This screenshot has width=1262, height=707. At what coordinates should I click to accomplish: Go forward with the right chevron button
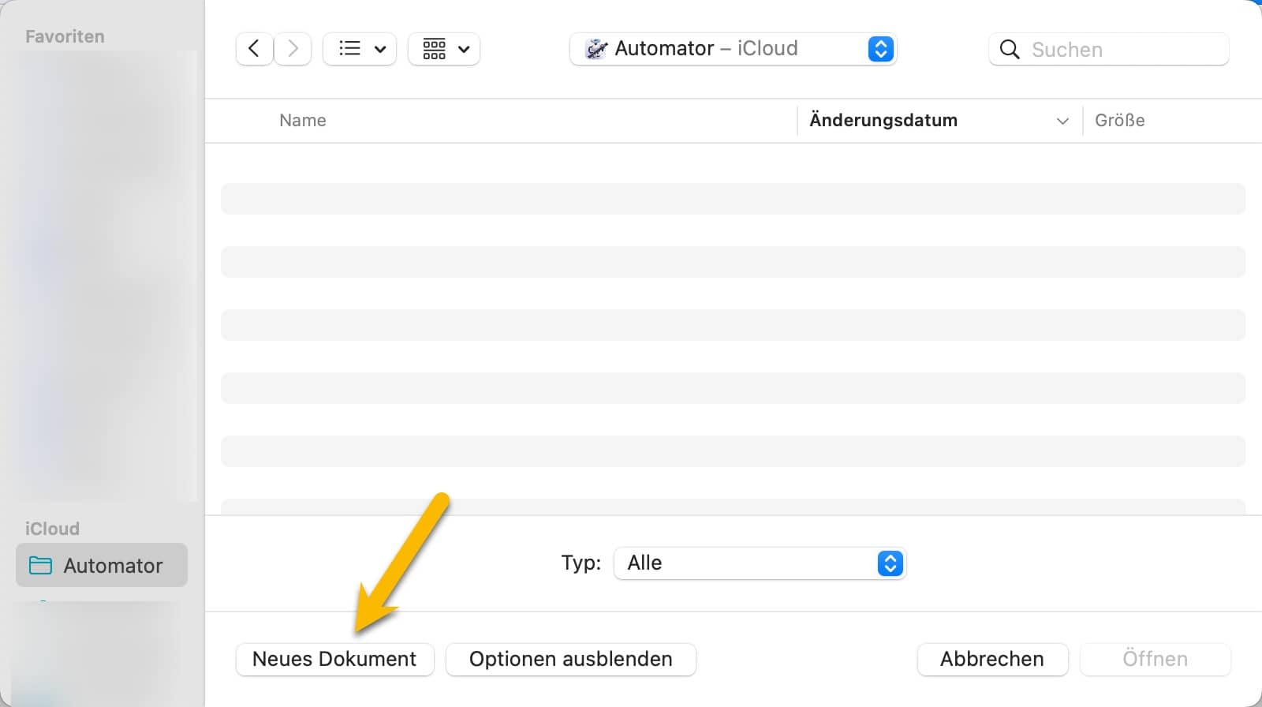coord(293,49)
